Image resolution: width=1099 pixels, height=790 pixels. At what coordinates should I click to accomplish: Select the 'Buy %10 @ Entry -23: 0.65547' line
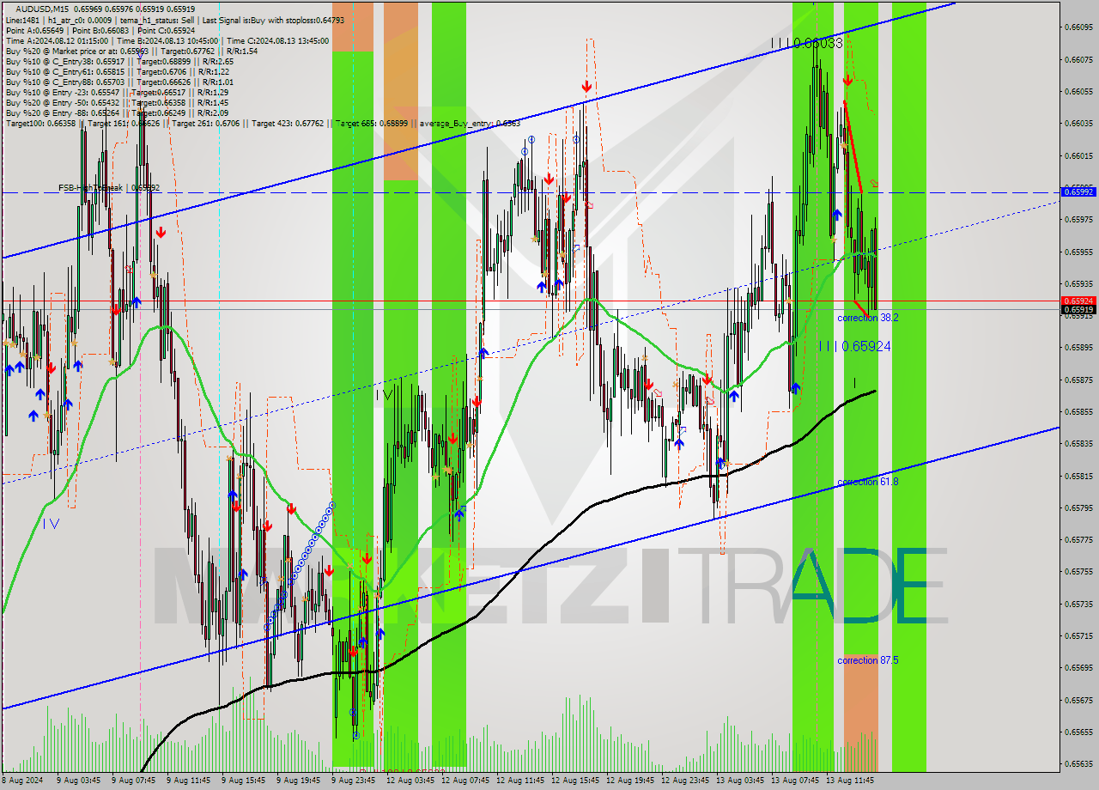click(x=117, y=92)
